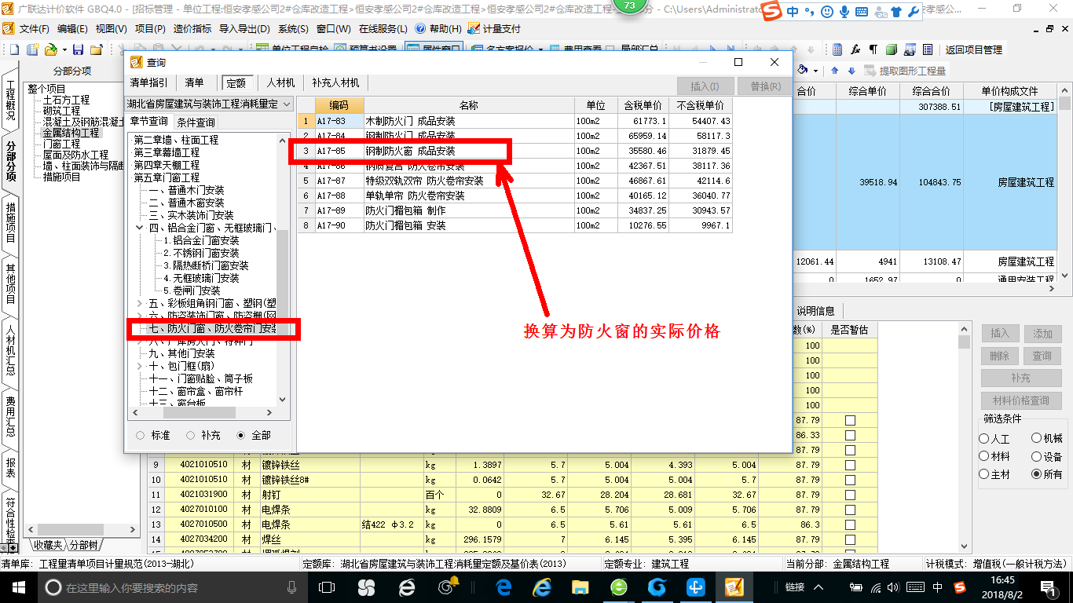Click the GBQ software taskbar icon
This screenshot has width=1073, height=603.
[734, 587]
